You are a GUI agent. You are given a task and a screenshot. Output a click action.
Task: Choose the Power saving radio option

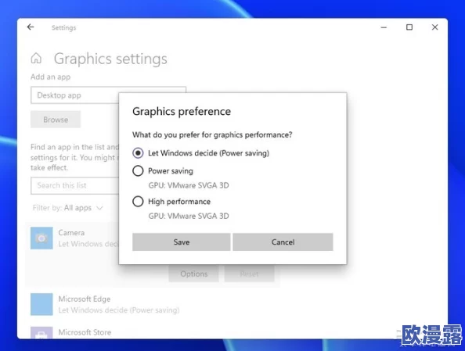(x=138, y=171)
